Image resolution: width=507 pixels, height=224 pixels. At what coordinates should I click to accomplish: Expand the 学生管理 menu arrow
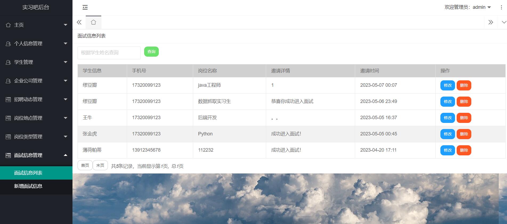(x=66, y=62)
